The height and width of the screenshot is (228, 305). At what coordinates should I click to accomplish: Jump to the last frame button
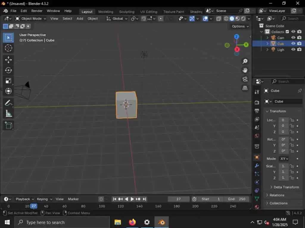coord(144,199)
